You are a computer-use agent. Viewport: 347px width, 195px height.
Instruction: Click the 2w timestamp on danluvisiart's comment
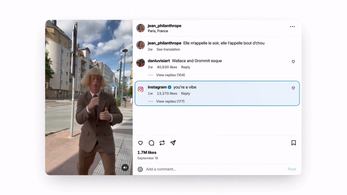click(x=150, y=67)
